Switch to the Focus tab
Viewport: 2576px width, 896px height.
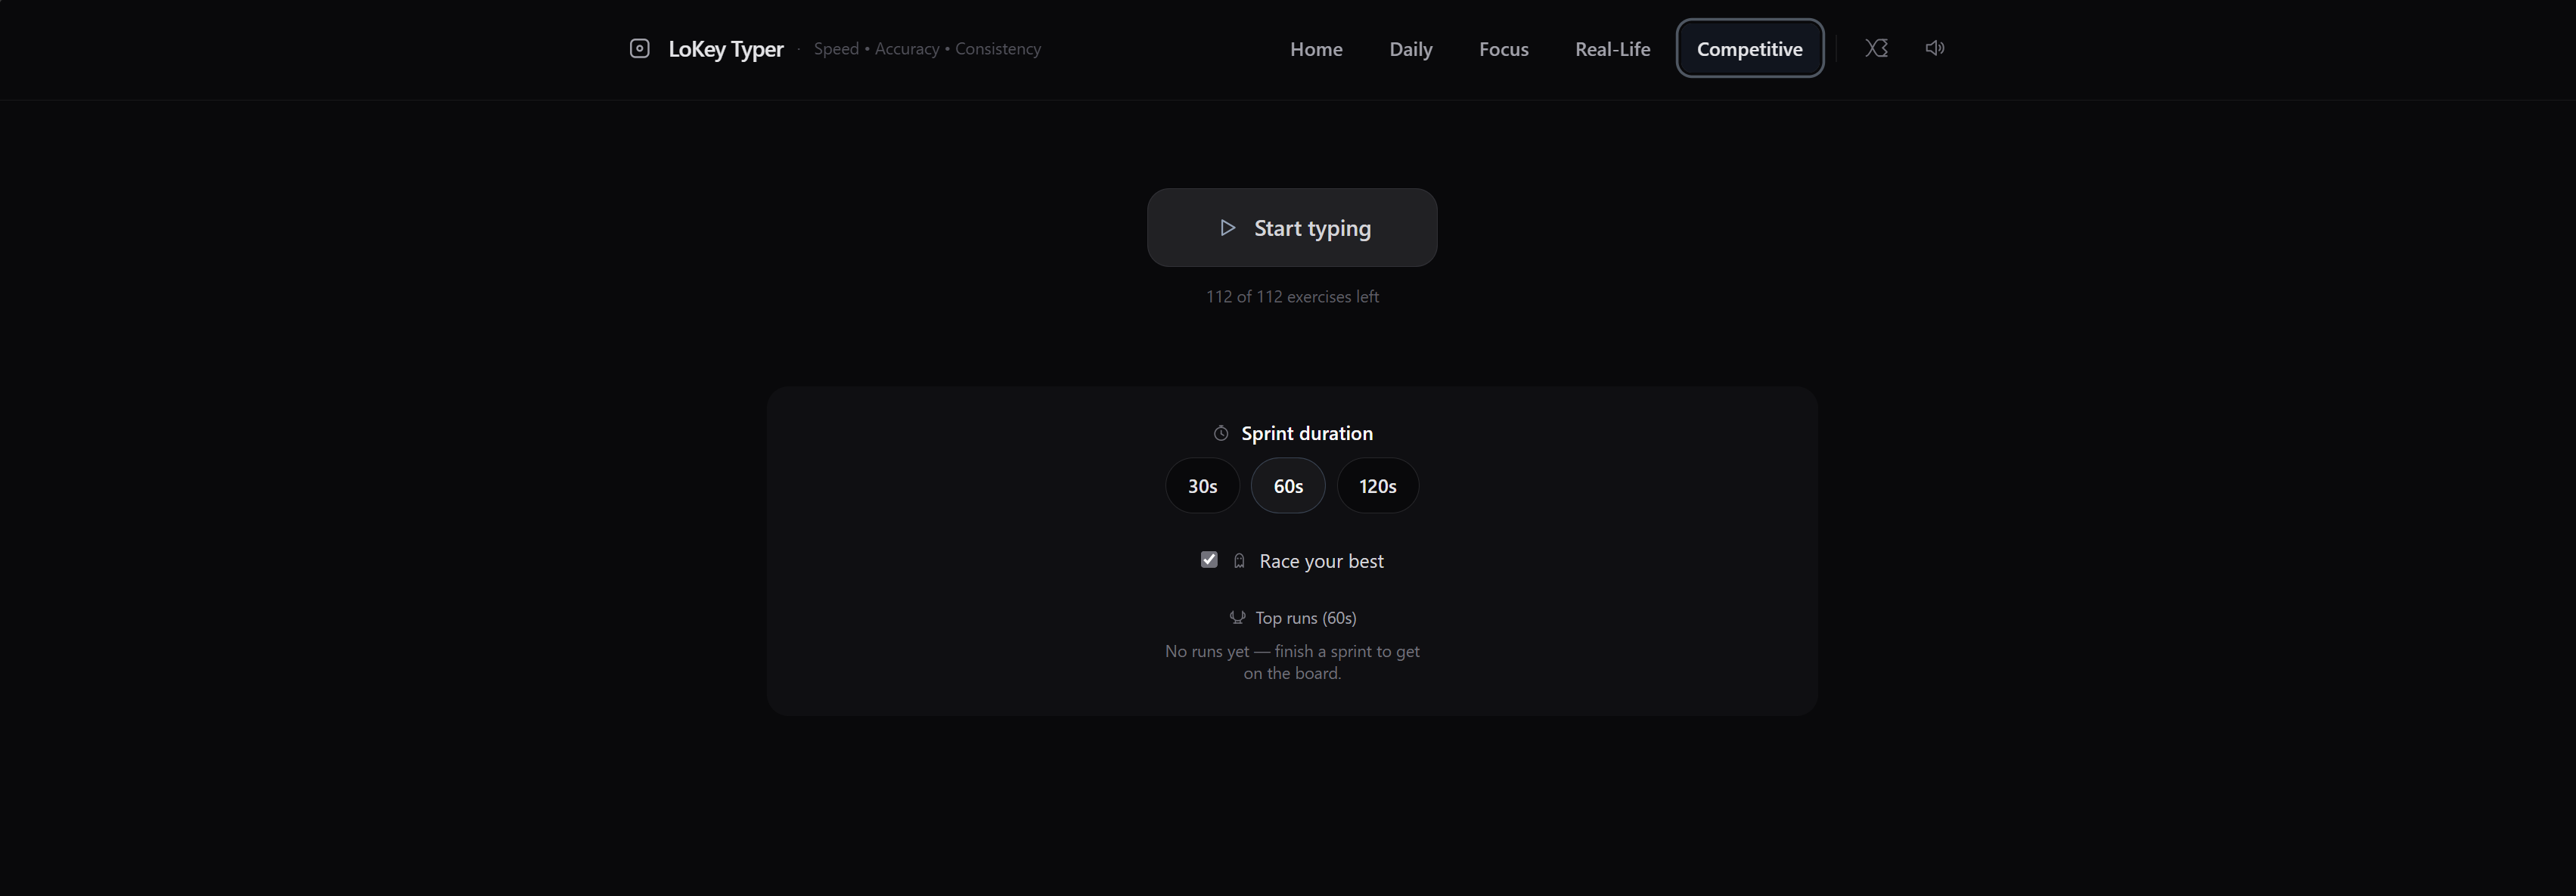point(1503,49)
